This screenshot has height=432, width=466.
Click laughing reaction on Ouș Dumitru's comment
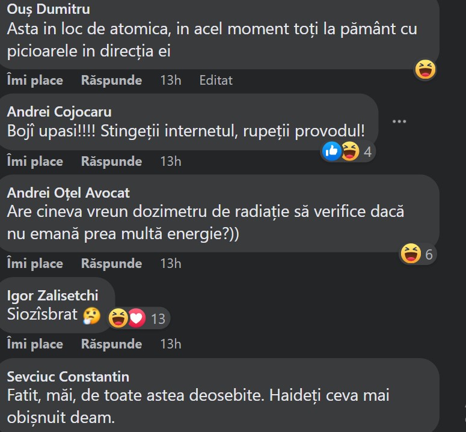tap(425, 70)
